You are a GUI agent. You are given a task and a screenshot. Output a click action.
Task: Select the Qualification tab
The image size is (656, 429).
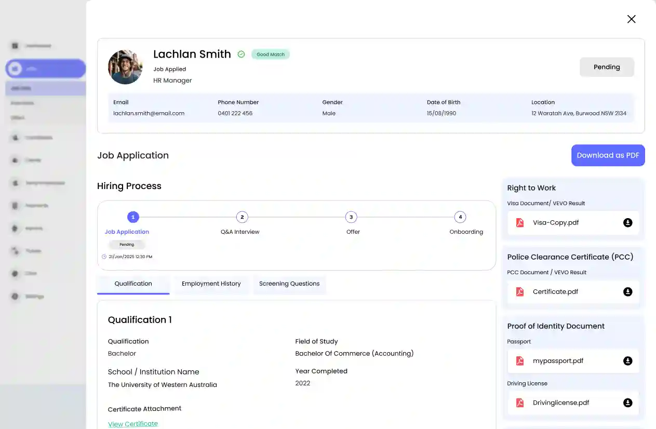[133, 284]
